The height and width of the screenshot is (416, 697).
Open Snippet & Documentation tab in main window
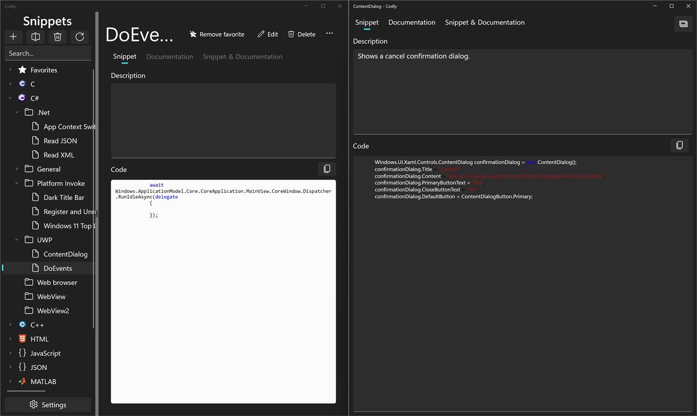(x=243, y=57)
